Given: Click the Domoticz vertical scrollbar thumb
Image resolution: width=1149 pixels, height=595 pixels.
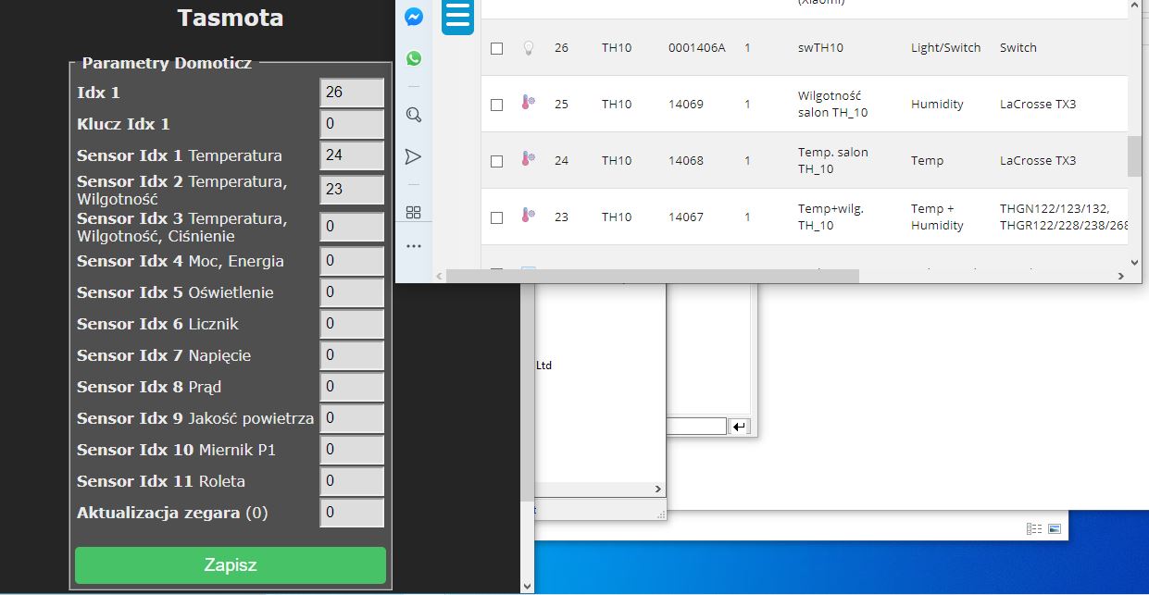Looking at the screenshot, I should pyautogui.click(x=1134, y=155).
